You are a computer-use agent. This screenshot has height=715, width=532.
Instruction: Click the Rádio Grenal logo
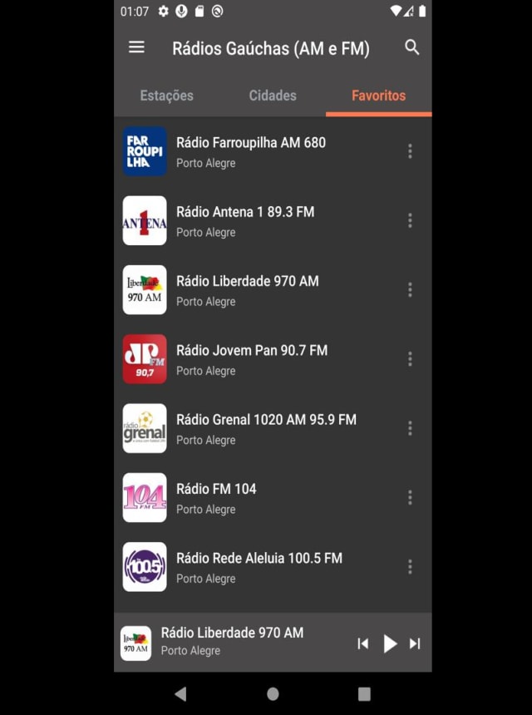(x=145, y=429)
